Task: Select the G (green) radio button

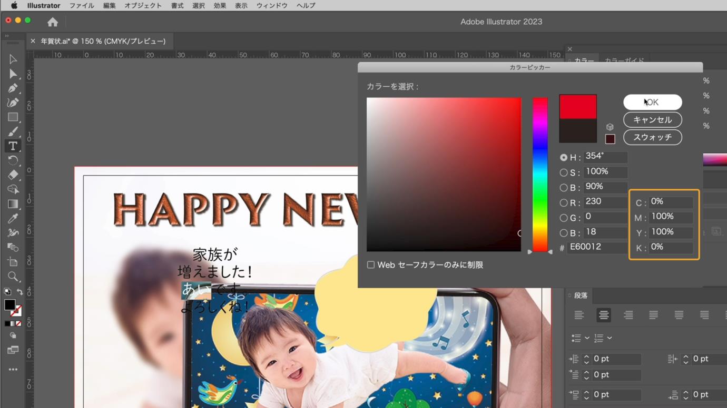Action: [x=564, y=218]
